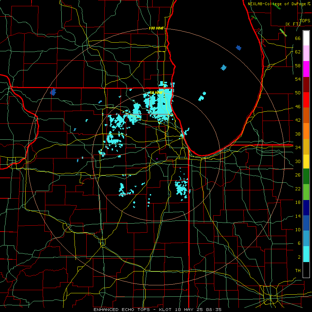
Task: Click the legend value 46
Action: [298, 107]
